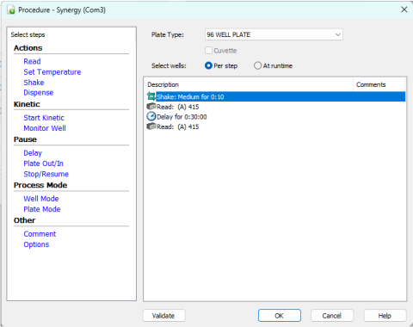413x327 pixels.
Task: Confirm the procedure with OK
Action: tap(280, 316)
